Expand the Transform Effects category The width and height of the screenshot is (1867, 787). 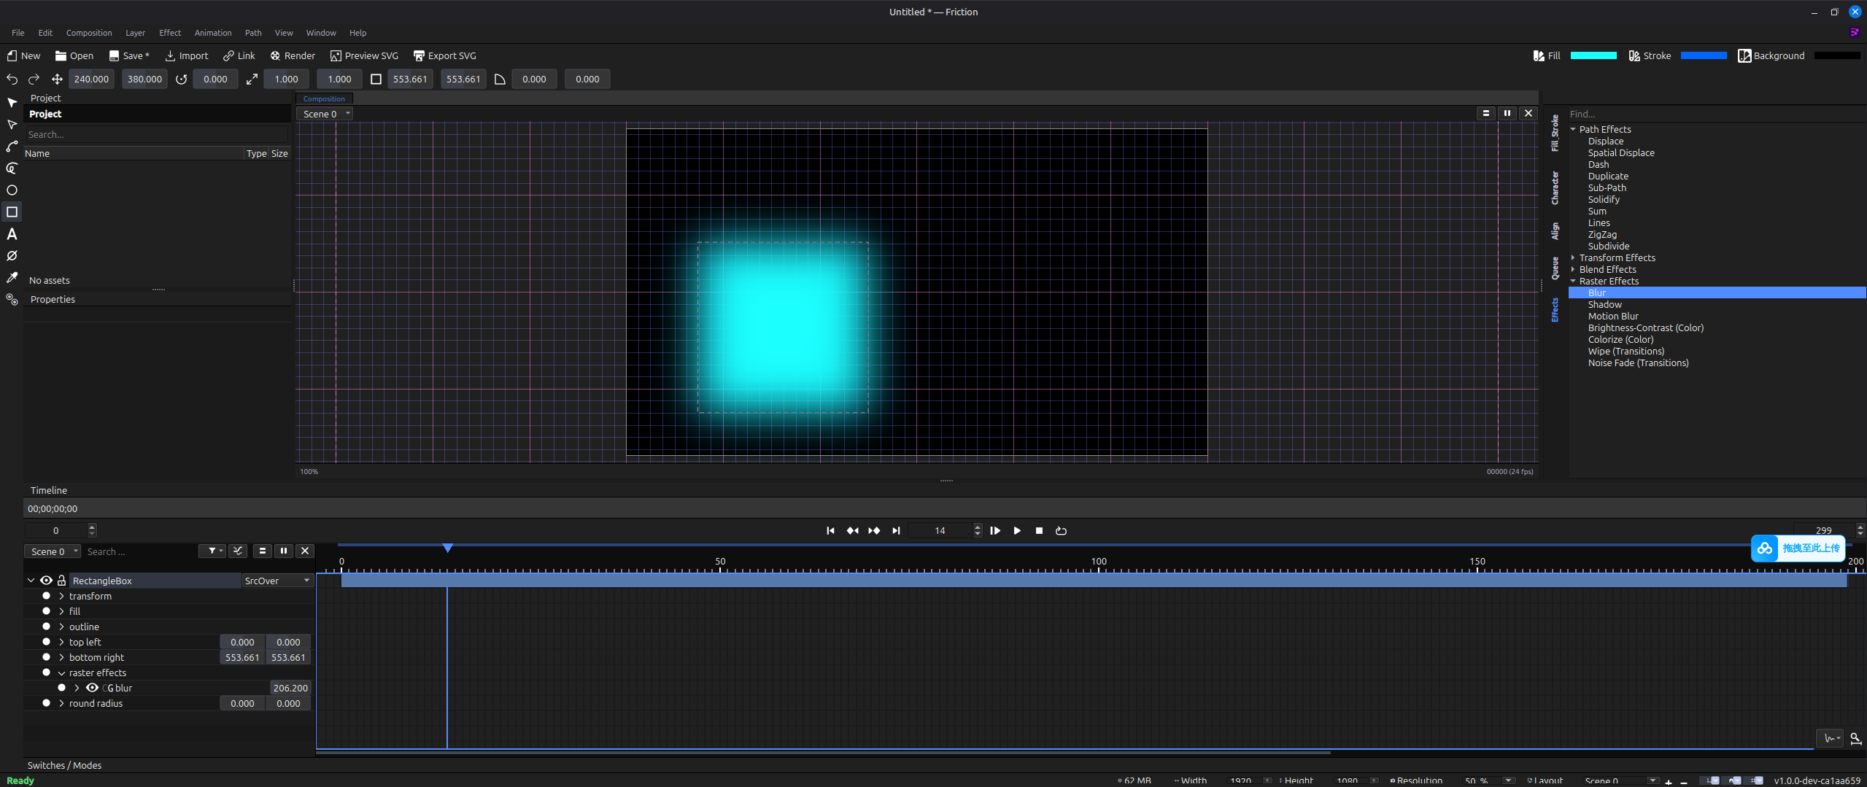pyautogui.click(x=1573, y=258)
